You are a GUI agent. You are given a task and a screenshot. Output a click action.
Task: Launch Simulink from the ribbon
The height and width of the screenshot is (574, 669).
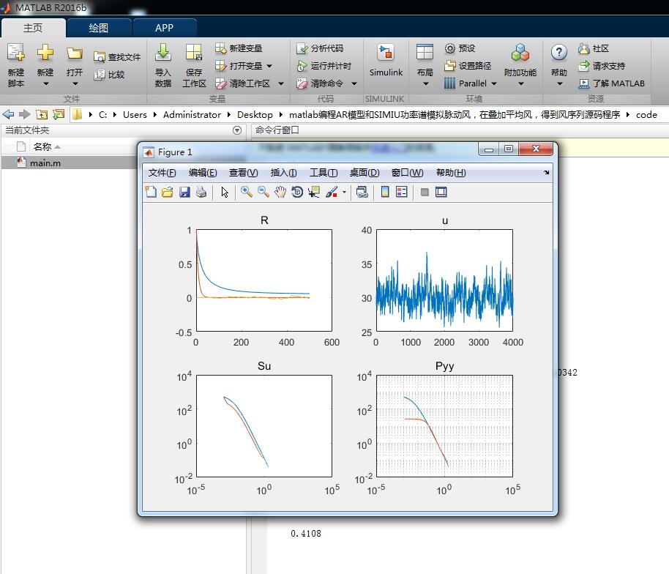(x=386, y=61)
